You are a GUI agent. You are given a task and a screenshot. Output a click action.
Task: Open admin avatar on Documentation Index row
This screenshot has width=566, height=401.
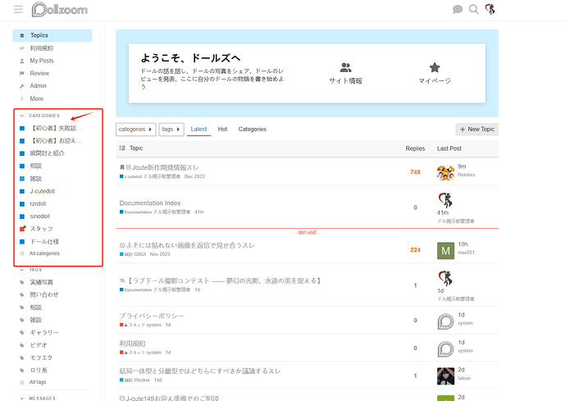click(445, 200)
